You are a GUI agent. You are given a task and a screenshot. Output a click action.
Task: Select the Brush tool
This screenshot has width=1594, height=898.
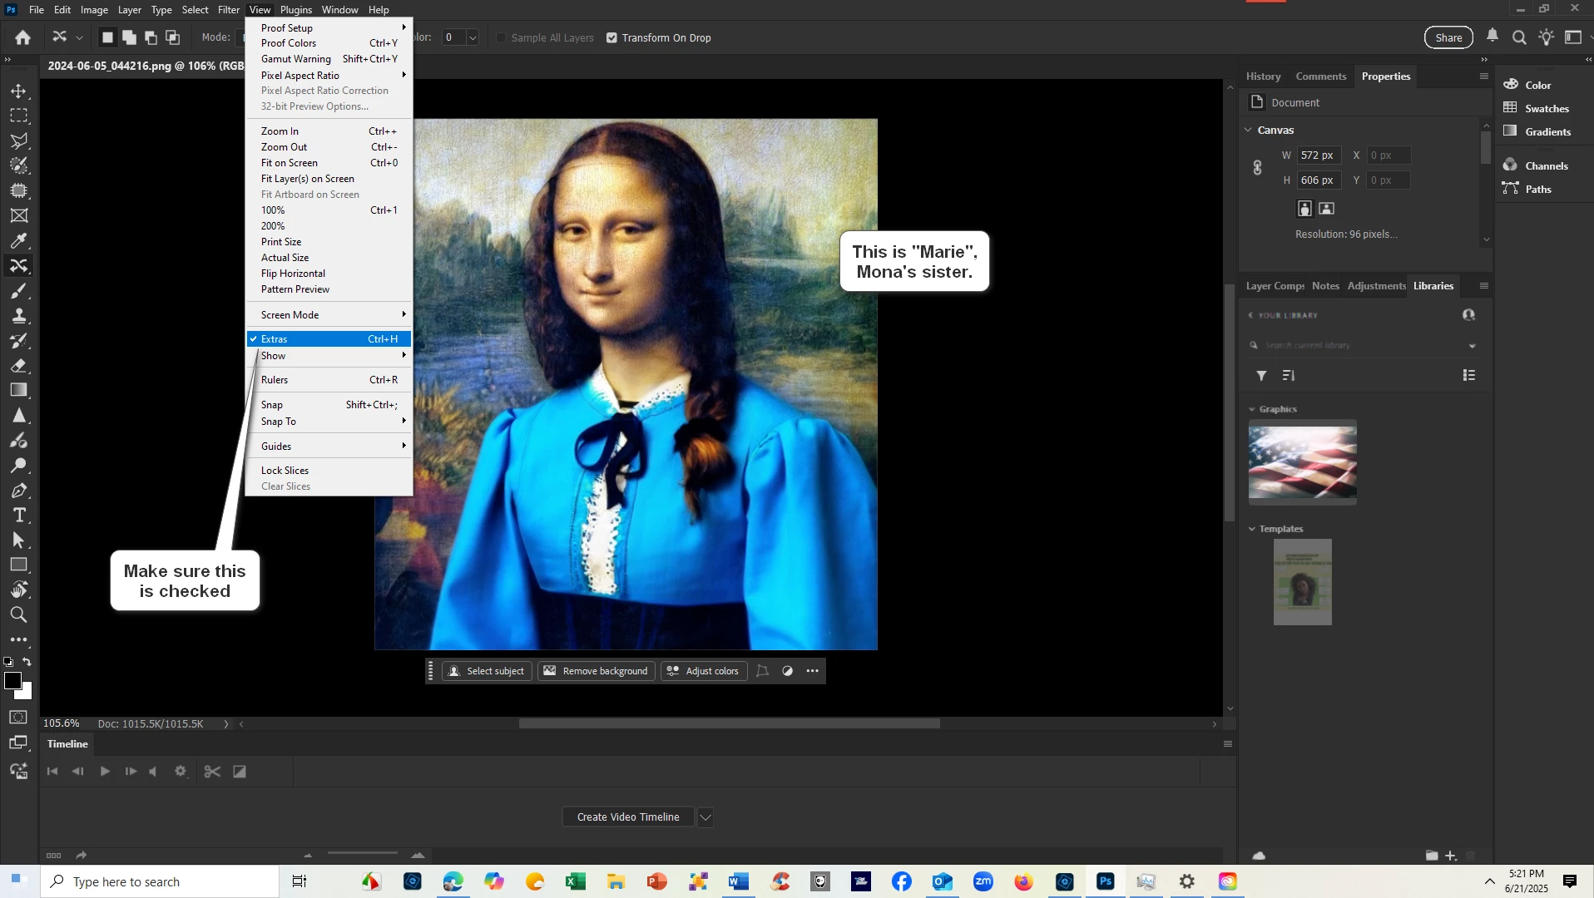19,291
